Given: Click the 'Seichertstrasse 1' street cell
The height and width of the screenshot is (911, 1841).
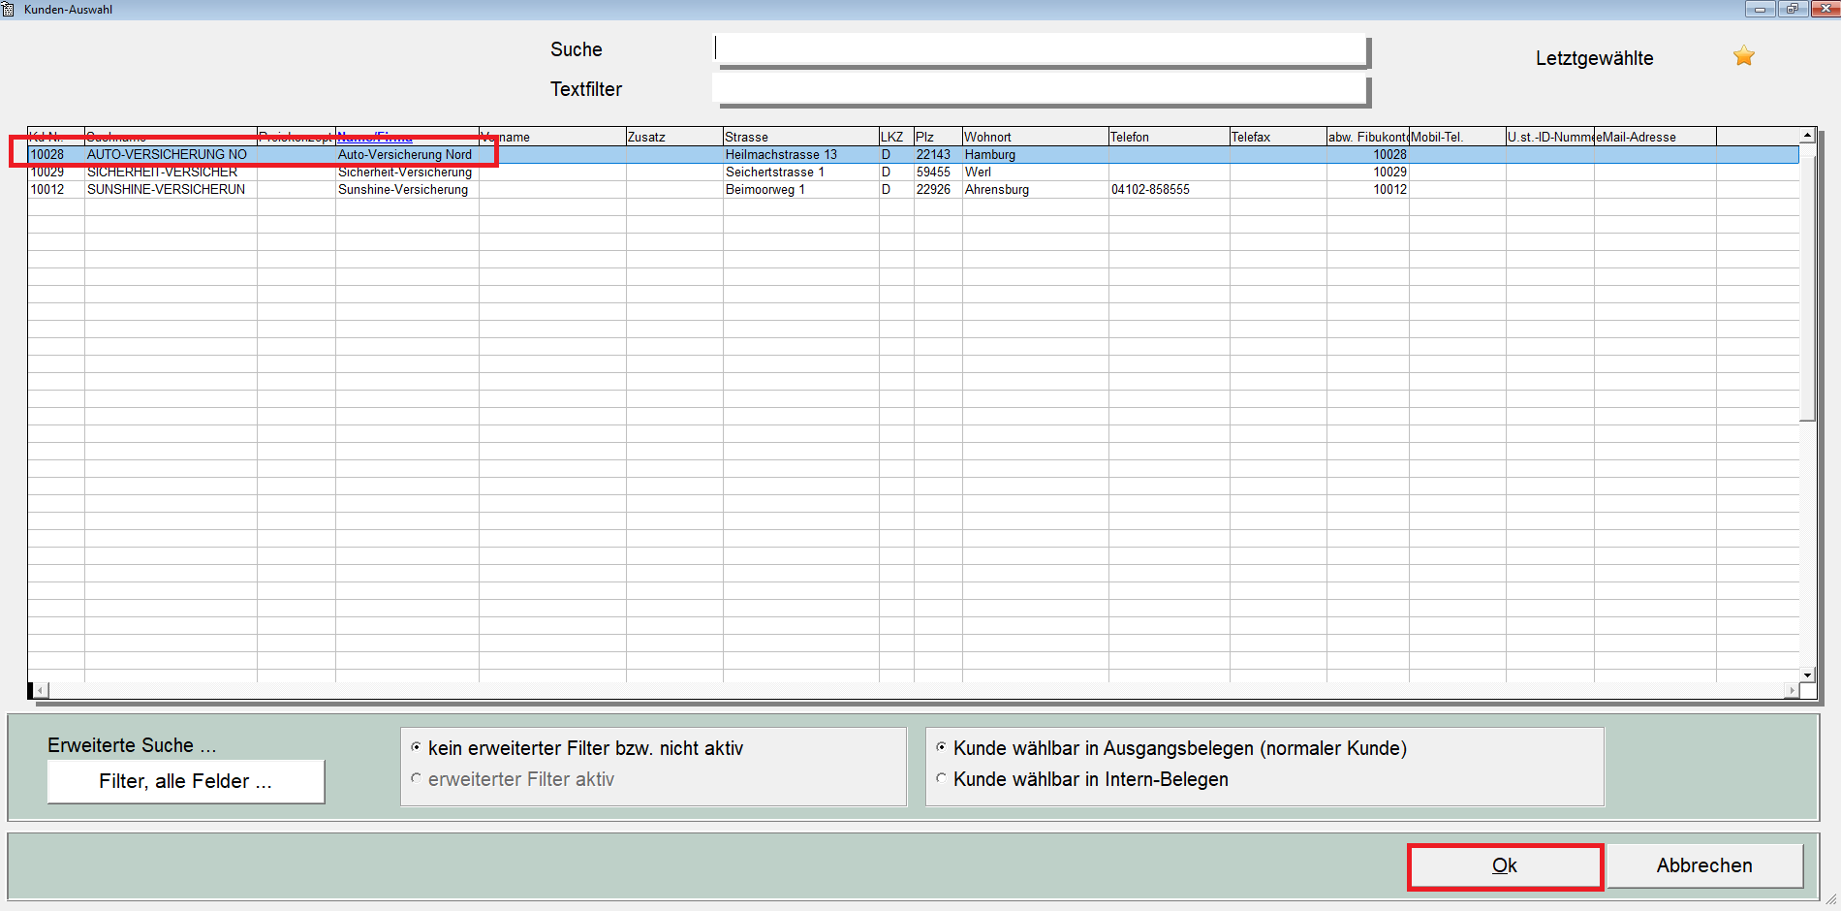Looking at the screenshot, I should tap(801, 172).
